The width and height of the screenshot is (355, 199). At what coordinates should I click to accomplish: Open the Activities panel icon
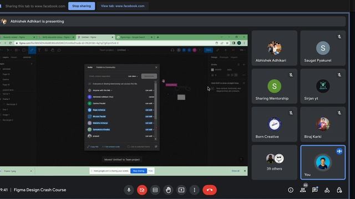pyautogui.click(x=327, y=190)
